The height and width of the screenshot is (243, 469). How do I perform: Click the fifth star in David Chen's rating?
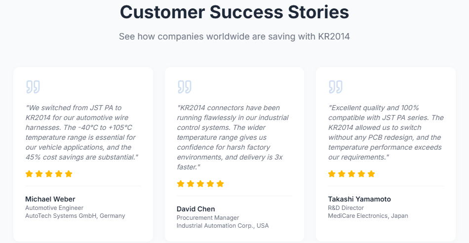click(220, 184)
